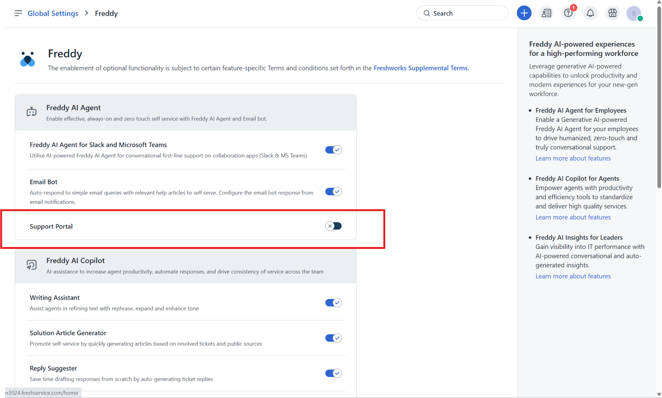The height and width of the screenshot is (398, 662).
Task: Click the 'Freddy AI Copilot for Agents' bullet heading
Action: [577, 179]
